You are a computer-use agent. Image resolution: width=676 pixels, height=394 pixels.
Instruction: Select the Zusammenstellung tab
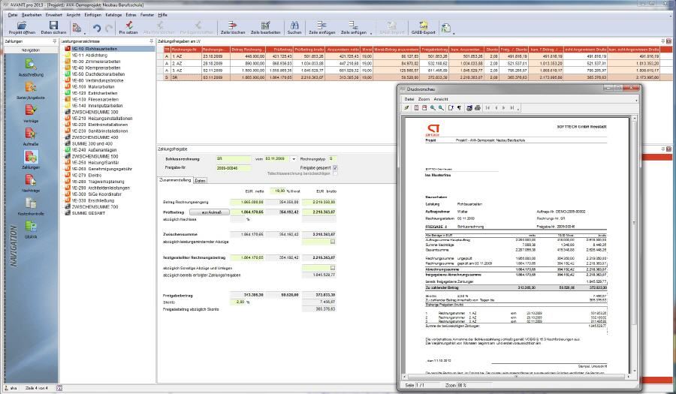(x=175, y=180)
